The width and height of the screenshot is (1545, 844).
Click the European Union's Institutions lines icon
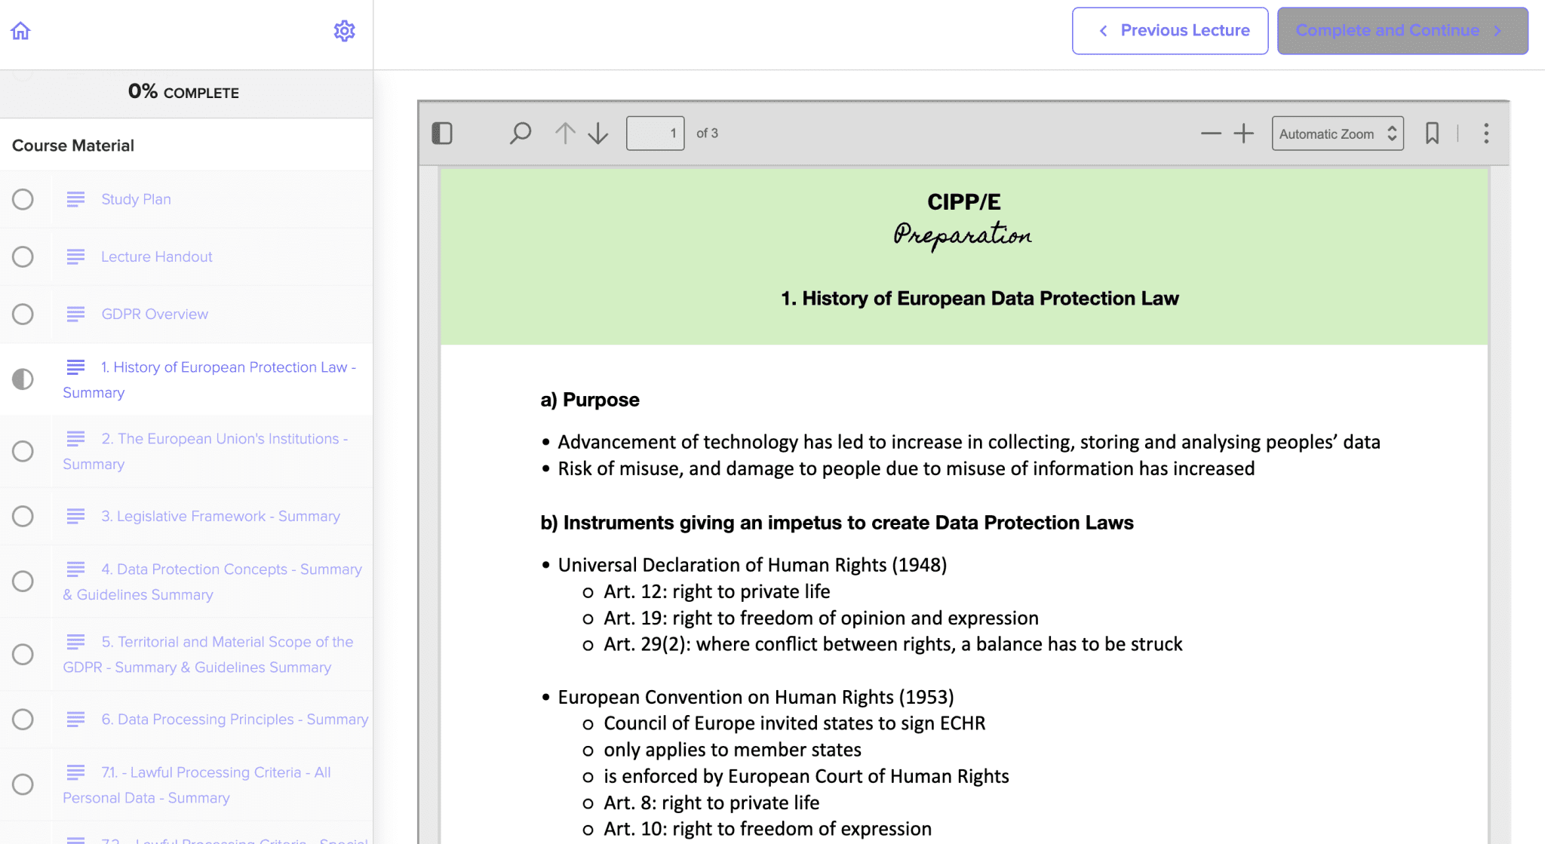coord(75,439)
